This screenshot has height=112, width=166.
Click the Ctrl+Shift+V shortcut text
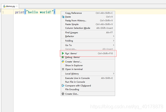click(x=106, y=21)
